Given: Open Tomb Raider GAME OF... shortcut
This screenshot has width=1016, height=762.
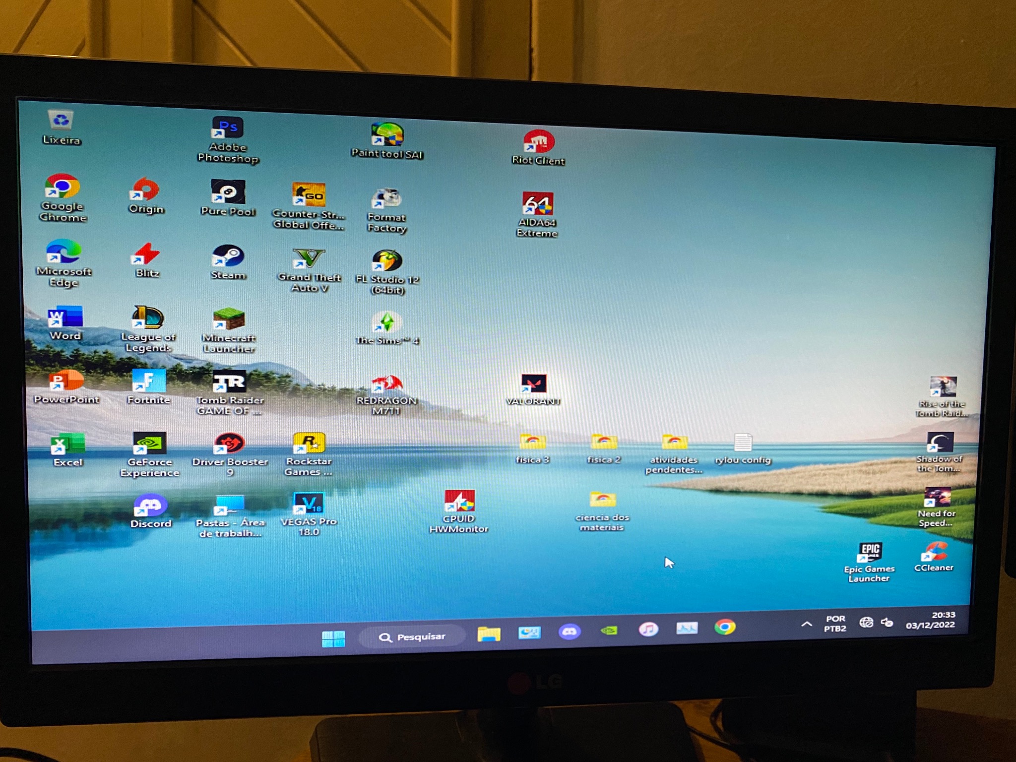Looking at the screenshot, I should point(229,392).
